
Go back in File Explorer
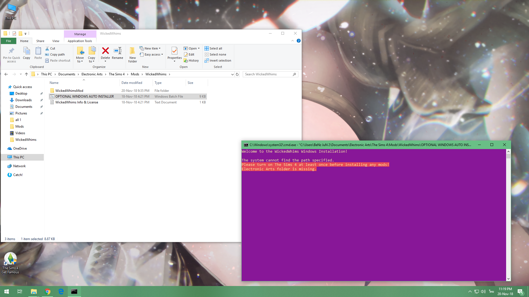click(x=6, y=74)
